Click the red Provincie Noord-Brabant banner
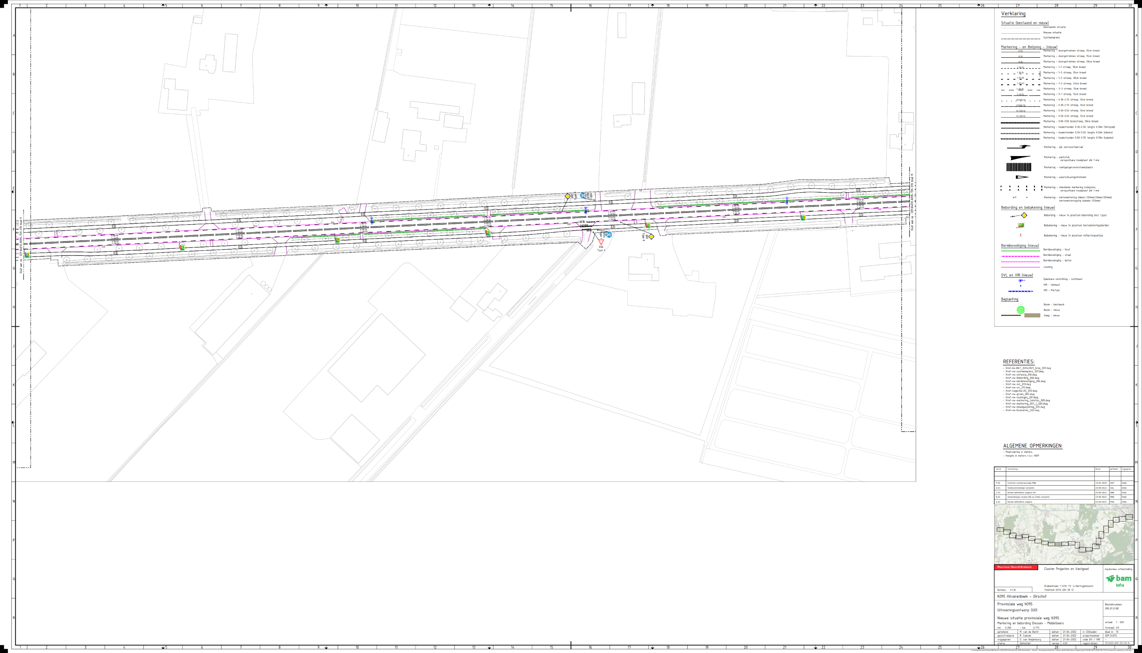This screenshot has width=1142, height=653. 1016,567
